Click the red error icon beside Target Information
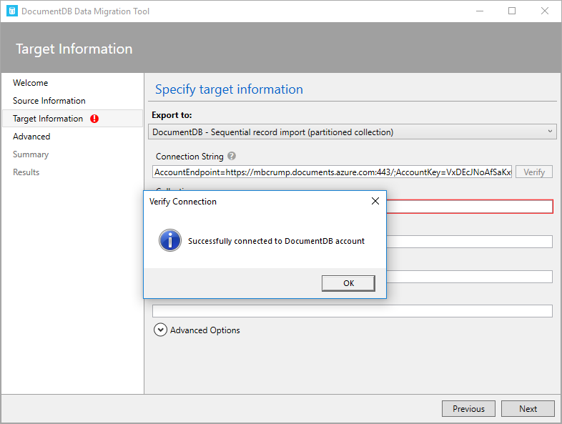Screen dimensions: 562x424 [94, 119]
